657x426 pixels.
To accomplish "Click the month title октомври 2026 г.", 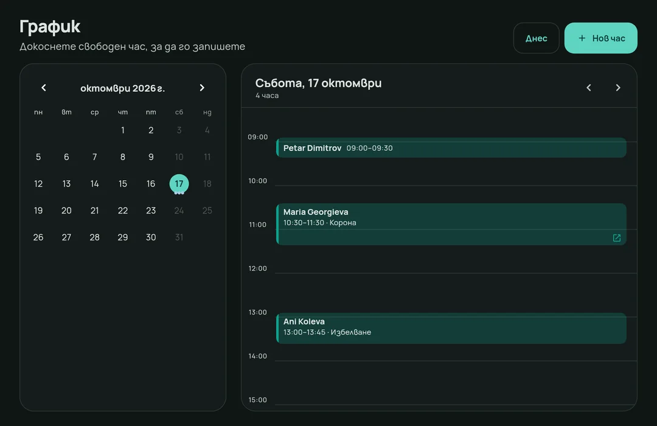I will pyautogui.click(x=122, y=88).
